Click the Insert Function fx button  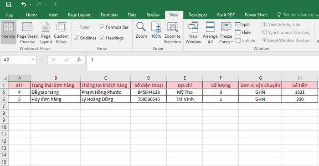pyautogui.click(x=79, y=60)
